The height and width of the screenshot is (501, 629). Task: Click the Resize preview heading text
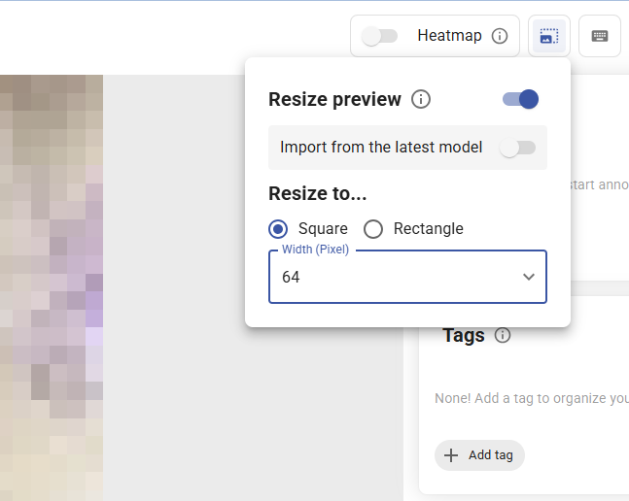[334, 99]
